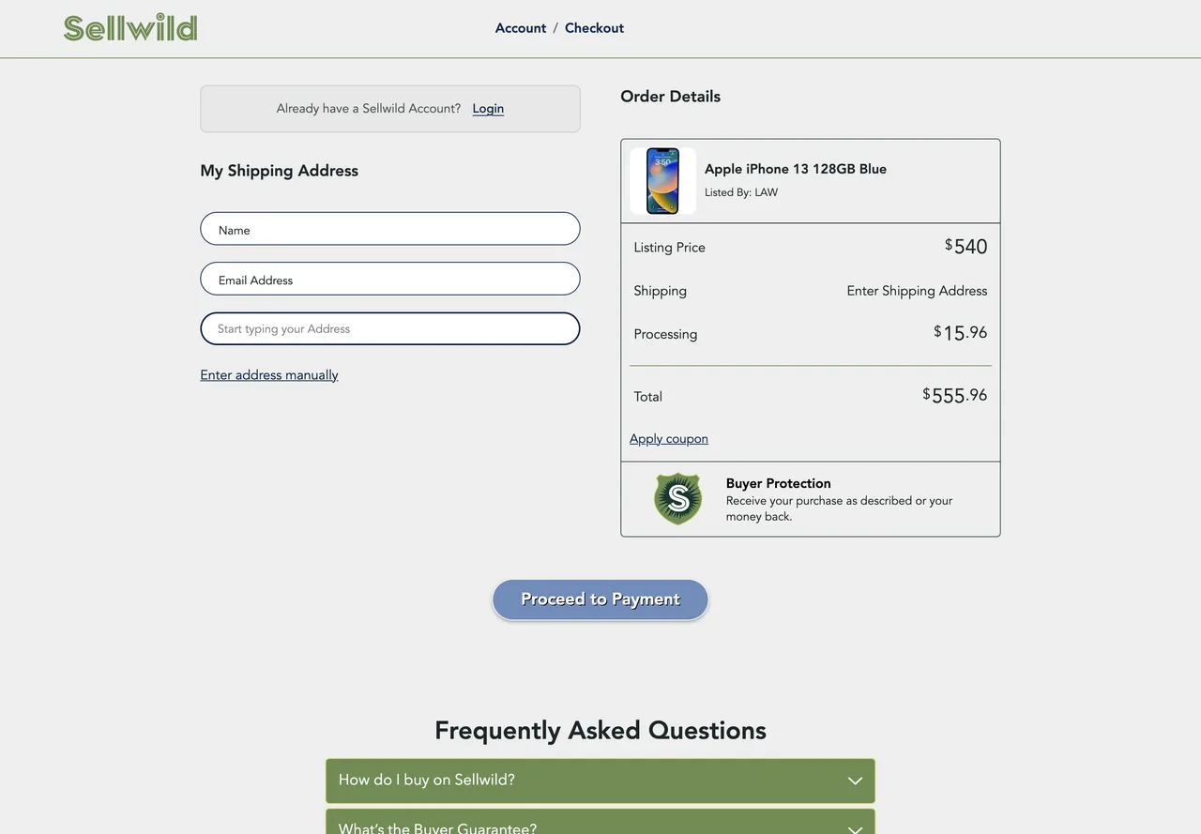
Task: Click the My Shipping Address heading
Action: (x=280, y=171)
